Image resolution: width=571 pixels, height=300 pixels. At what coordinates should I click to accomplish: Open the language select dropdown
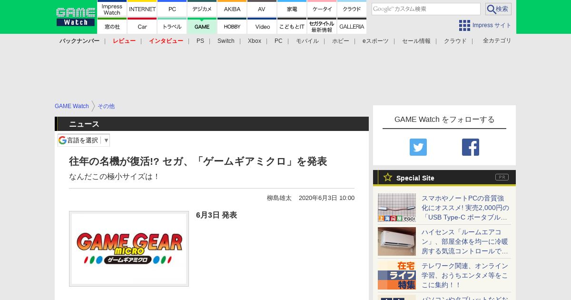84,140
